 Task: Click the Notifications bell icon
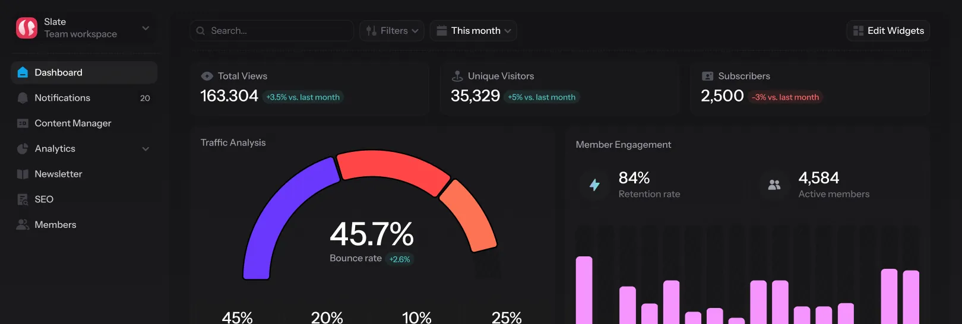(x=23, y=98)
